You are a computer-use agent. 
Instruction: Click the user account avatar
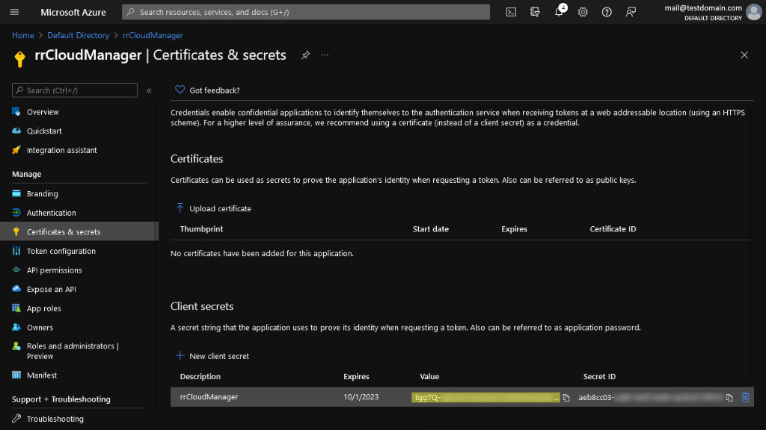(x=754, y=12)
